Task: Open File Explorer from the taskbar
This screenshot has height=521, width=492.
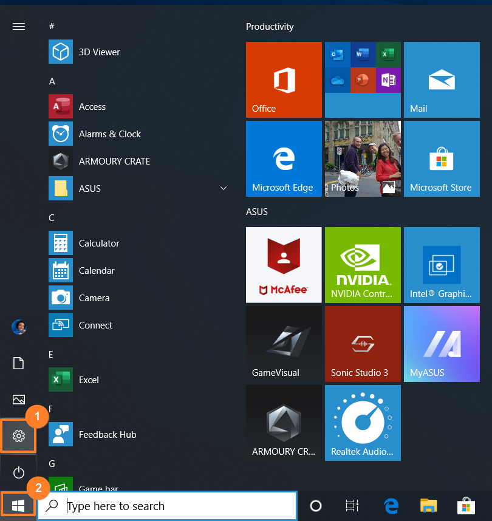Action: (428, 506)
